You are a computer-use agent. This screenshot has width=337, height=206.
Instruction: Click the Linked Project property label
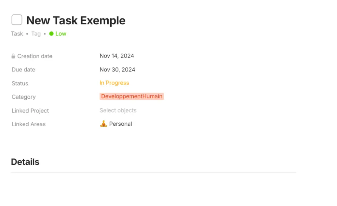click(30, 111)
